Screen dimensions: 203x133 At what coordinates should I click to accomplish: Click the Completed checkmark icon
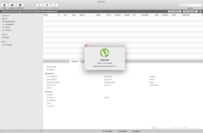pyautogui.click(x=3, y=24)
